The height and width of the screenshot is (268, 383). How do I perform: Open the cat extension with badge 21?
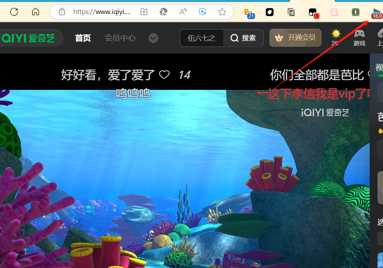coord(249,13)
